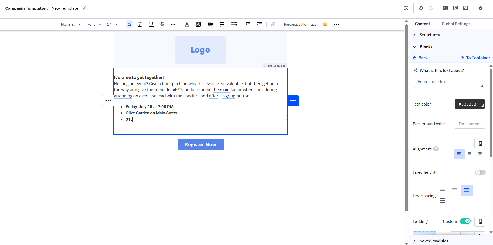This screenshot has width=493, height=245.
Task: Apply strikethrough formatting
Action: point(162,24)
